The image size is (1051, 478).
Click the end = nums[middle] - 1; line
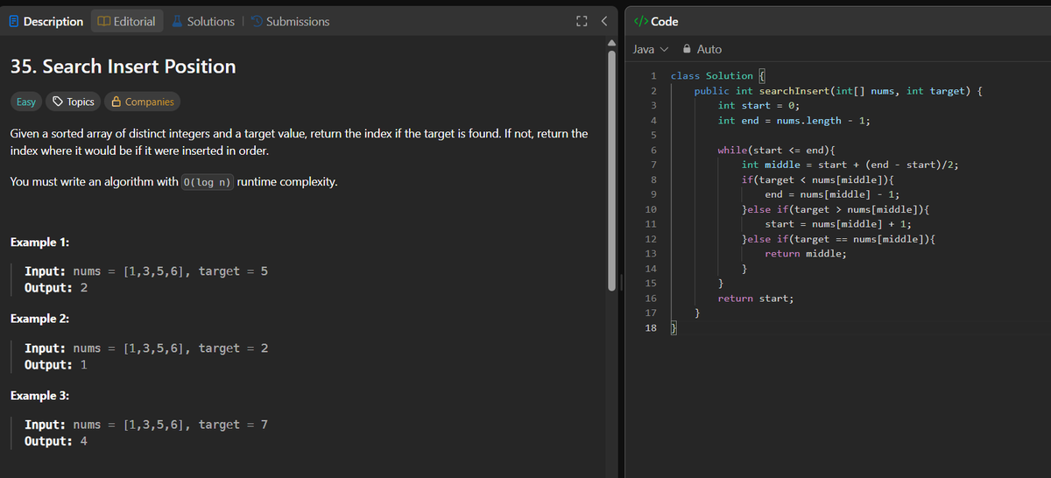(x=833, y=195)
